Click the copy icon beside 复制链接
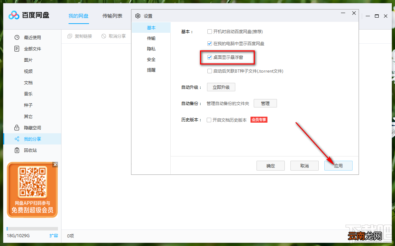395x246 pixels. point(70,36)
